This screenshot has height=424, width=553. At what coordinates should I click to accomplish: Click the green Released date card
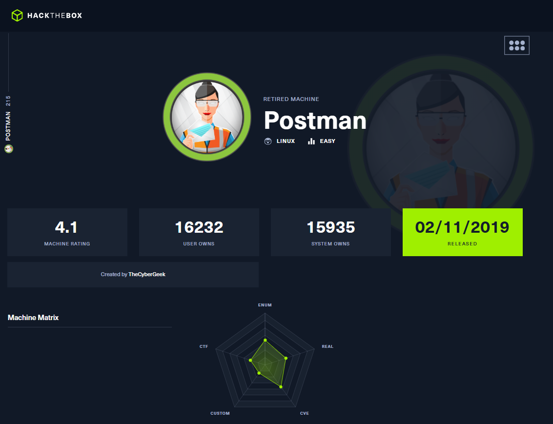(x=462, y=232)
